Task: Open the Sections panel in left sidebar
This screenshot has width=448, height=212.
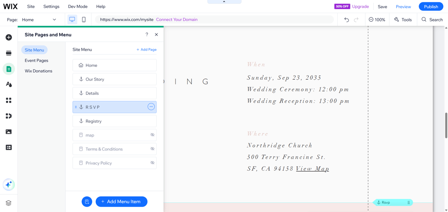Action: pyautogui.click(x=9, y=53)
